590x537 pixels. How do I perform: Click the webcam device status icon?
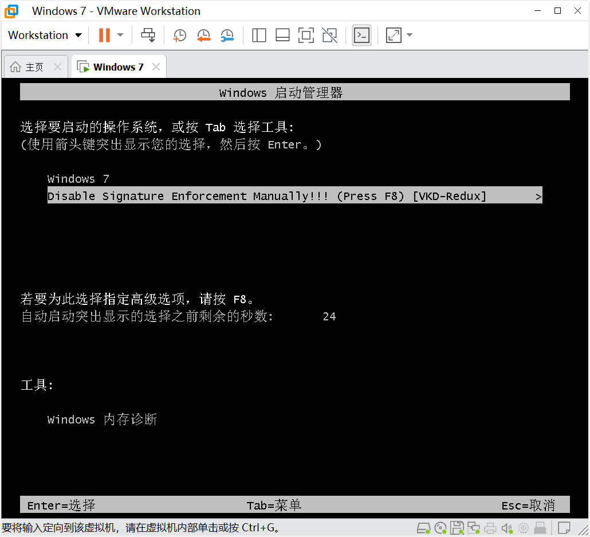[524, 528]
